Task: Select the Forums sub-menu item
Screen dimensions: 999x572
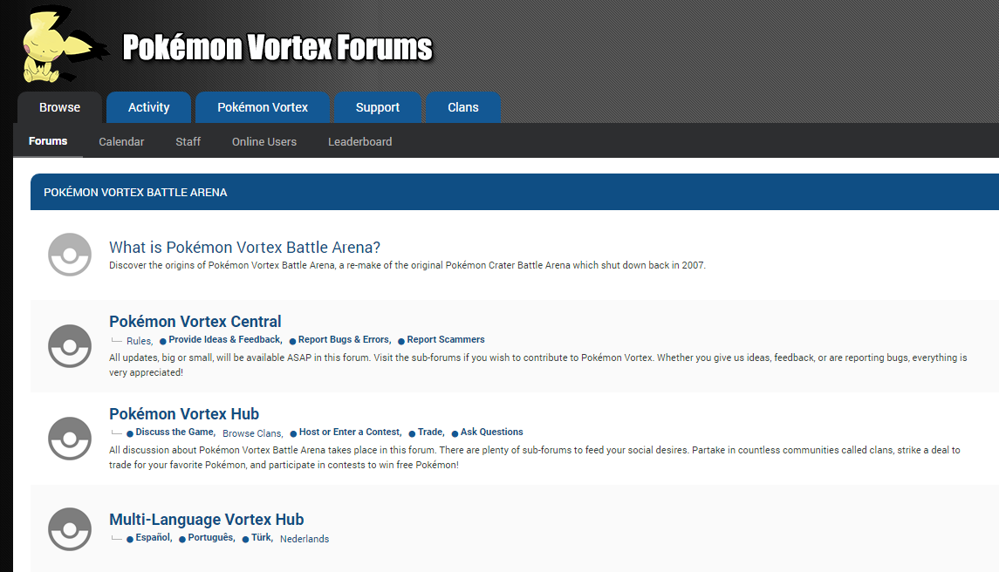Action: point(48,140)
